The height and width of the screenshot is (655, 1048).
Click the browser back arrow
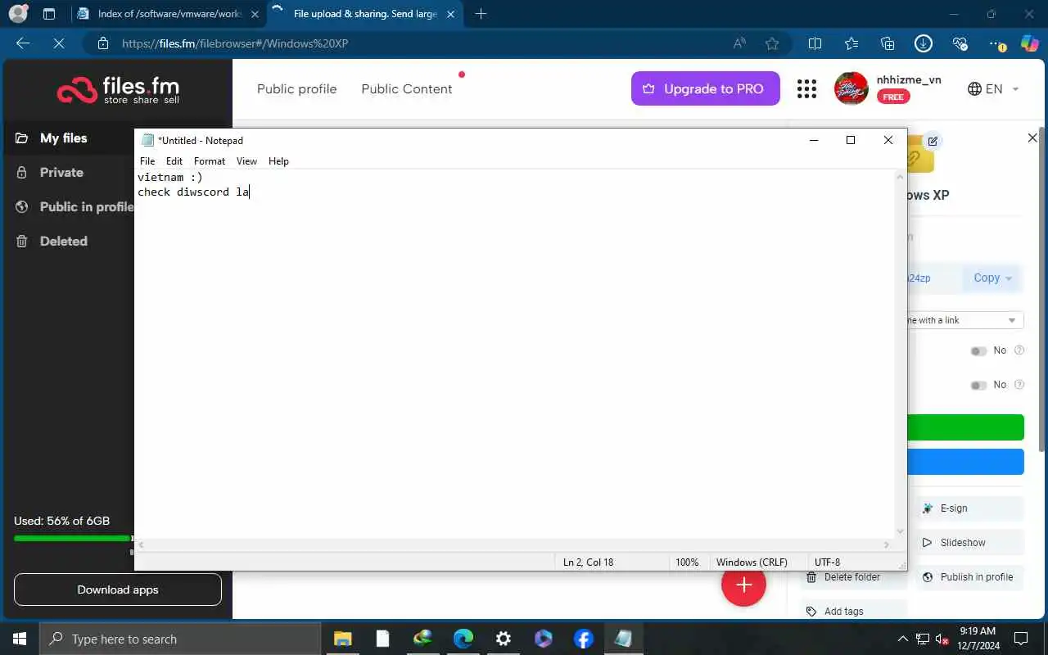[x=23, y=43]
